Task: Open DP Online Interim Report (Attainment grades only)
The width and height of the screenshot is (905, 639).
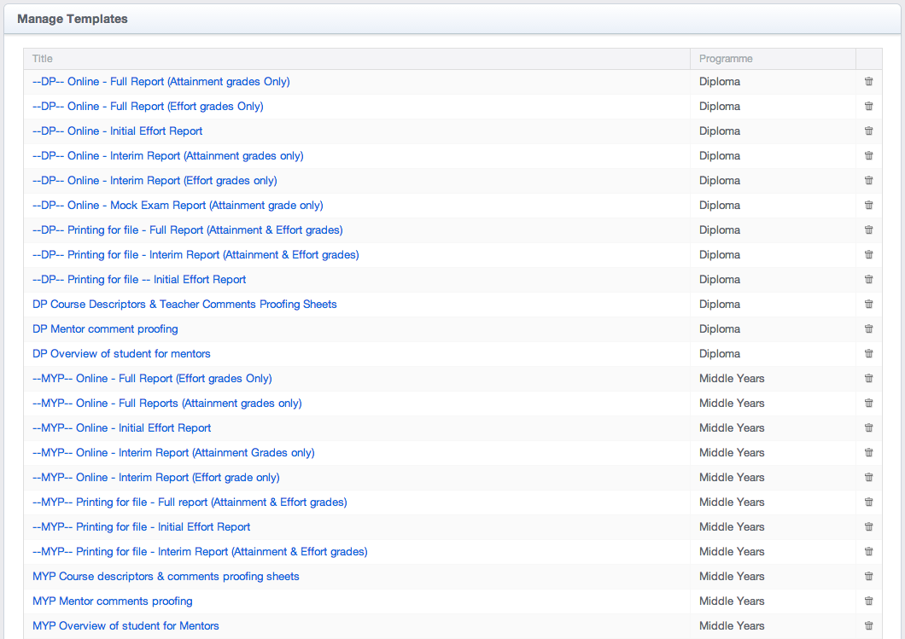Action: tap(168, 156)
